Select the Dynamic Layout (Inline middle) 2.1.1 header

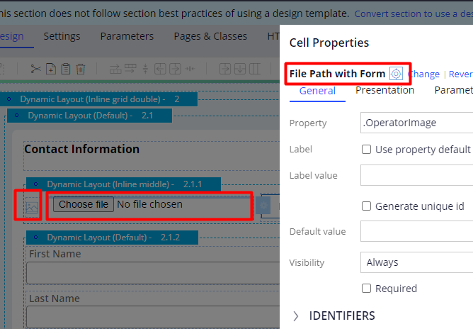tap(123, 184)
